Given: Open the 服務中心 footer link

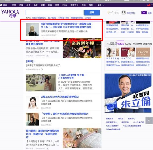Looking at the screenshot, I should coord(131,119).
